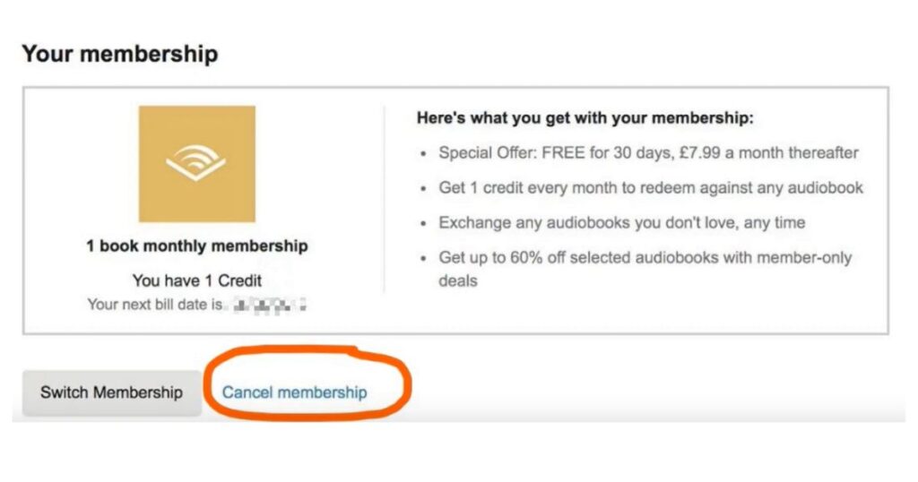Click the "Your next bill date is" label
This screenshot has height=482, width=918.
(x=153, y=305)
